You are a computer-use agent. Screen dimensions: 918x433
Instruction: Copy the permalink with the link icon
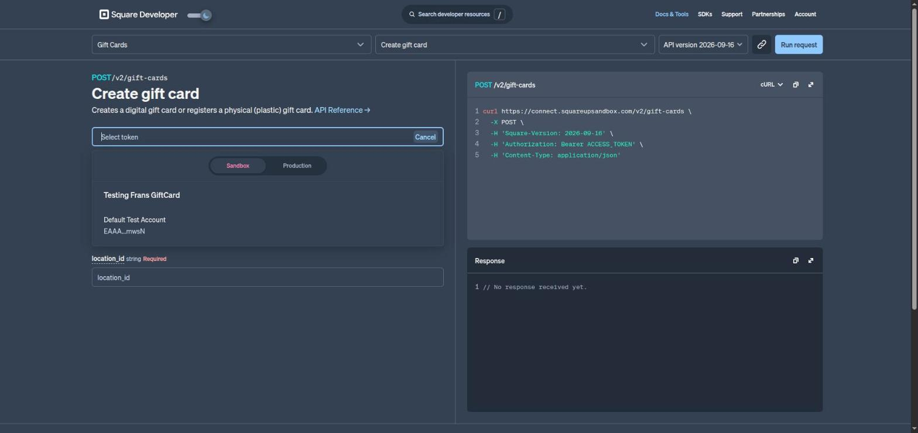[761, 44]
